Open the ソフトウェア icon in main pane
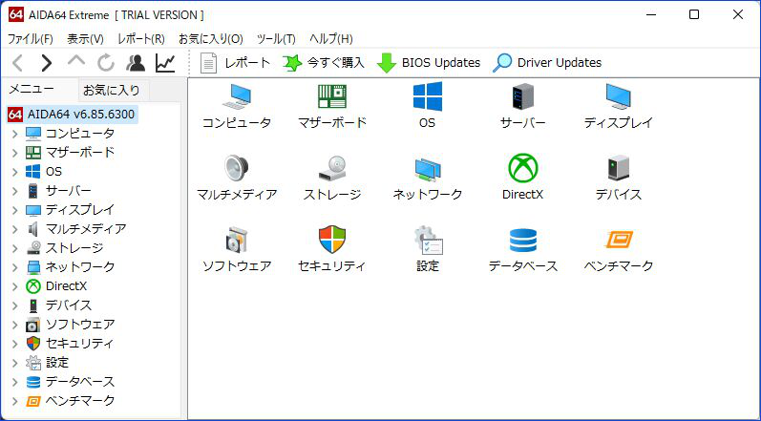The height and width of the screenshot is (421, 761). click(237, 240)
